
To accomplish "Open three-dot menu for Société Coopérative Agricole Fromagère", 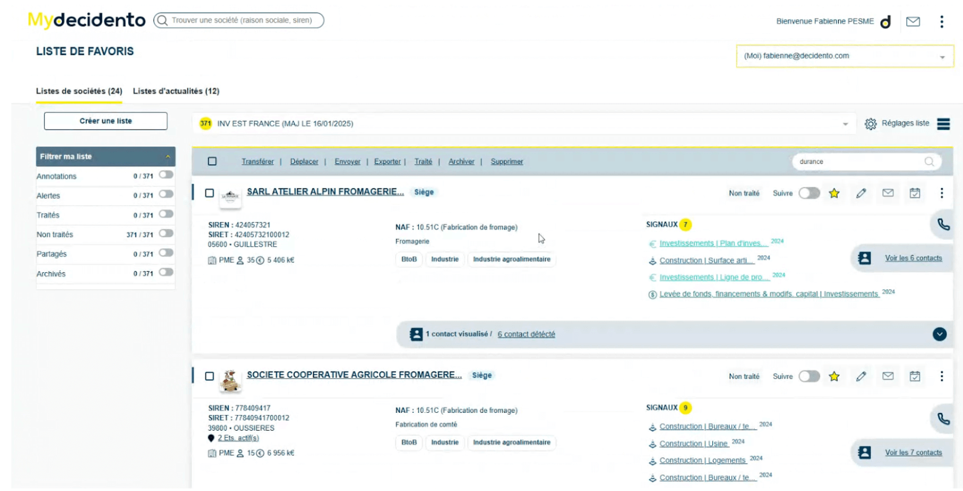I will click(x=942, y=376).
